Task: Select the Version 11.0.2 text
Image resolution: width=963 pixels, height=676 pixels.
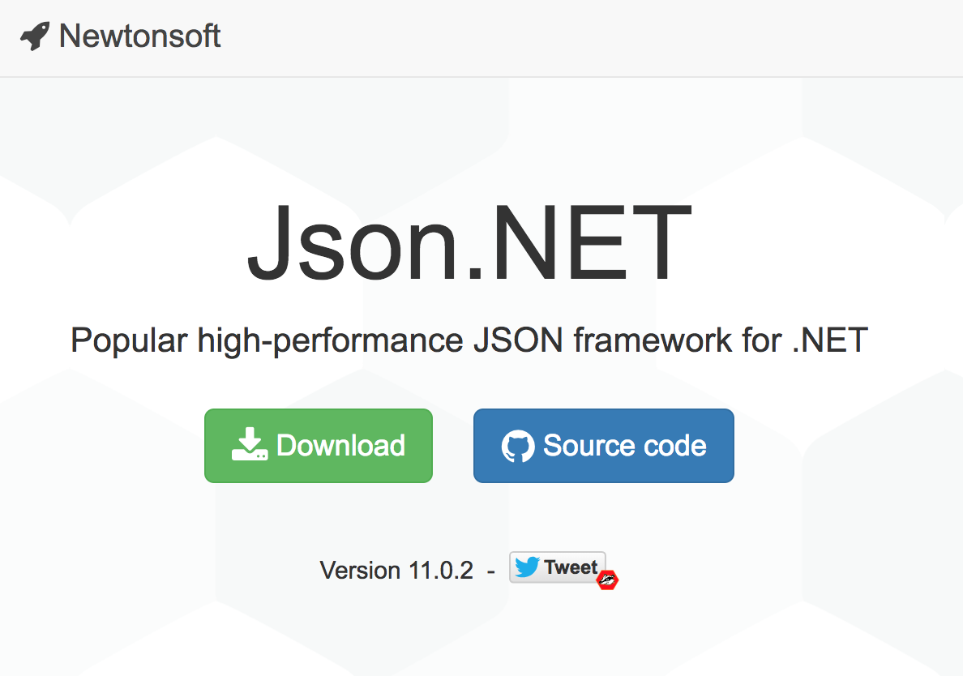Action: coord(398,570)
